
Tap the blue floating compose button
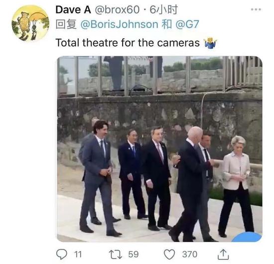(x=247, y=237)
